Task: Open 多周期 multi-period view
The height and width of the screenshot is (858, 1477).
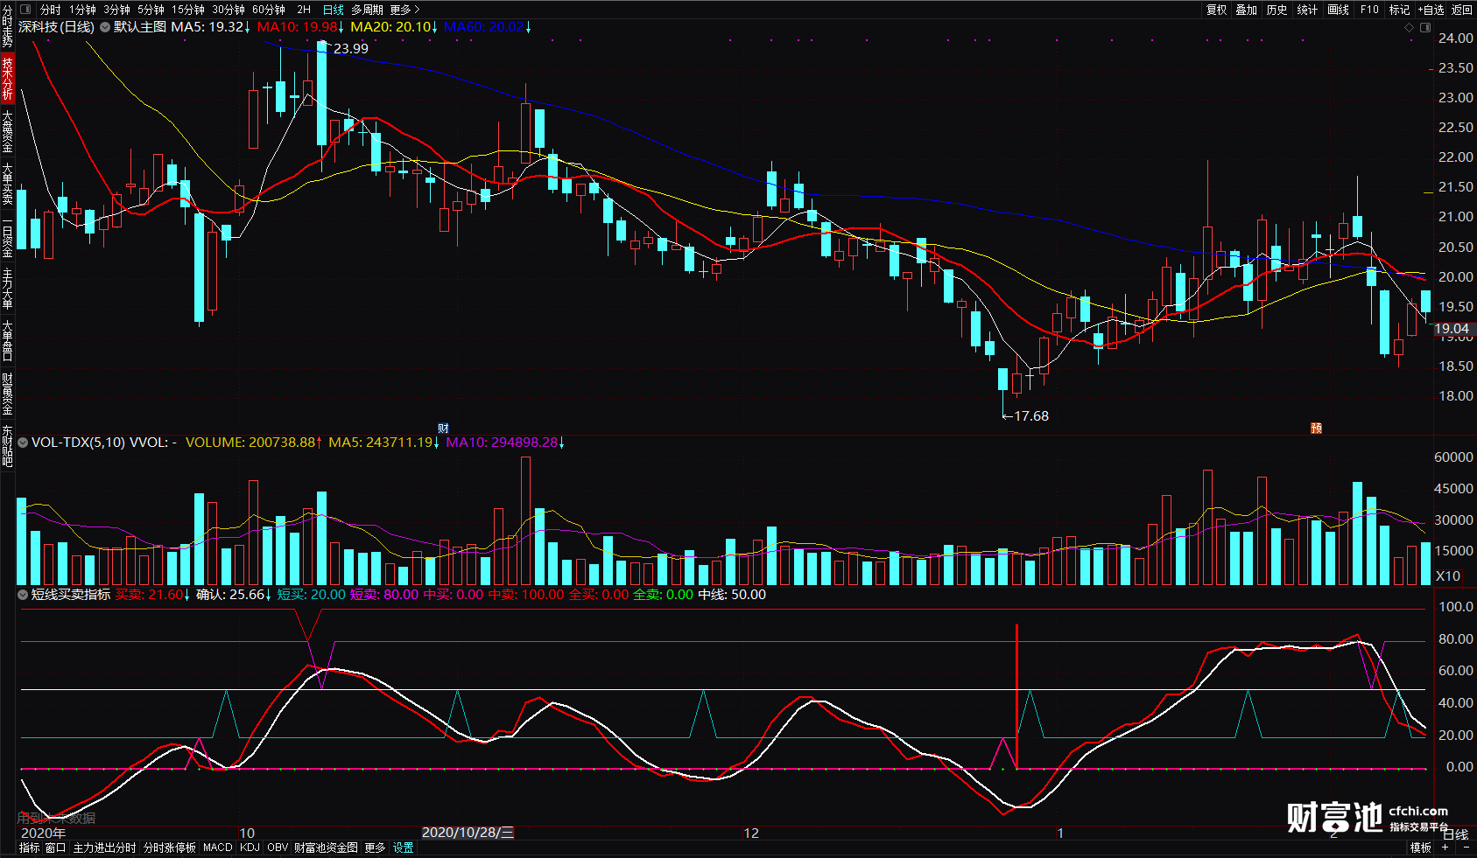Action: pos(368,10)
